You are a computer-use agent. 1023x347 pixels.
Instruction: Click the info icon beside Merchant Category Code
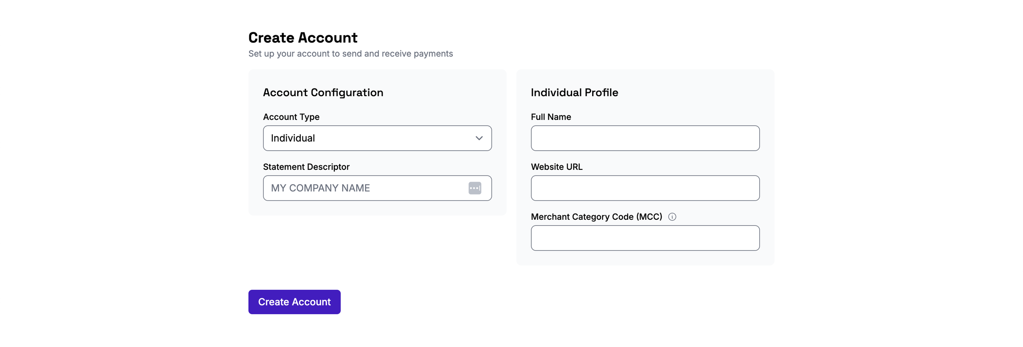point(672,217)
